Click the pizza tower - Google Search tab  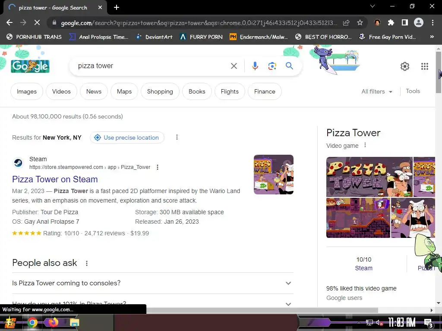click(55, 8)
